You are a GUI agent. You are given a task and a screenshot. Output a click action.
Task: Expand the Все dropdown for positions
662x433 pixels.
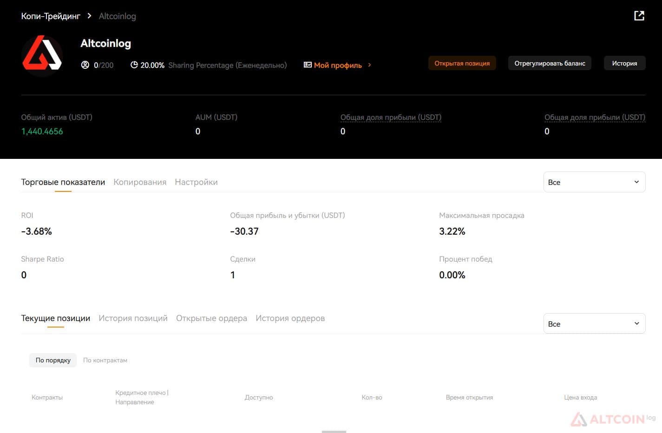(x=594, y=324)
